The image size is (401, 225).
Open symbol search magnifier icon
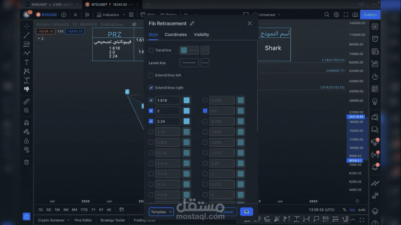point(327,15)
